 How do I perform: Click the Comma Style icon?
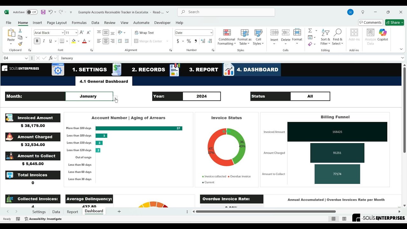[x=196, y=41]
